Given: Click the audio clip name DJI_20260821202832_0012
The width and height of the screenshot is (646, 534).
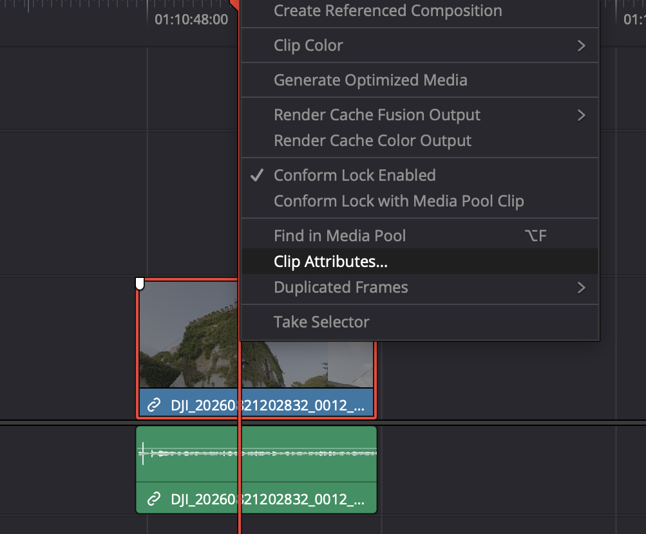Looking at the screenshot, I should (267, 499).
